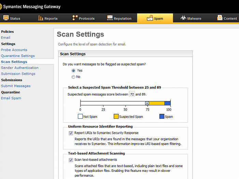Toggle Scan text-based attachments checkbox
The image size is (239, 179).
pos(71,160)
